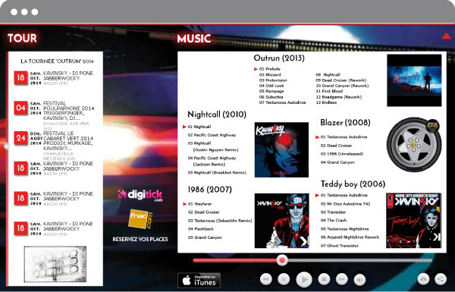Select the Blazer (2008) album title
The height and width of the screenshot is (292, 455).
345,123
